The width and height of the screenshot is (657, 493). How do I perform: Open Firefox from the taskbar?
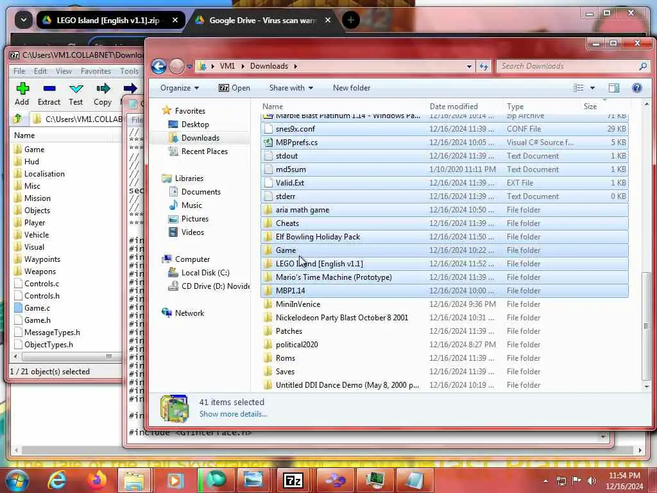coord(96,480)
